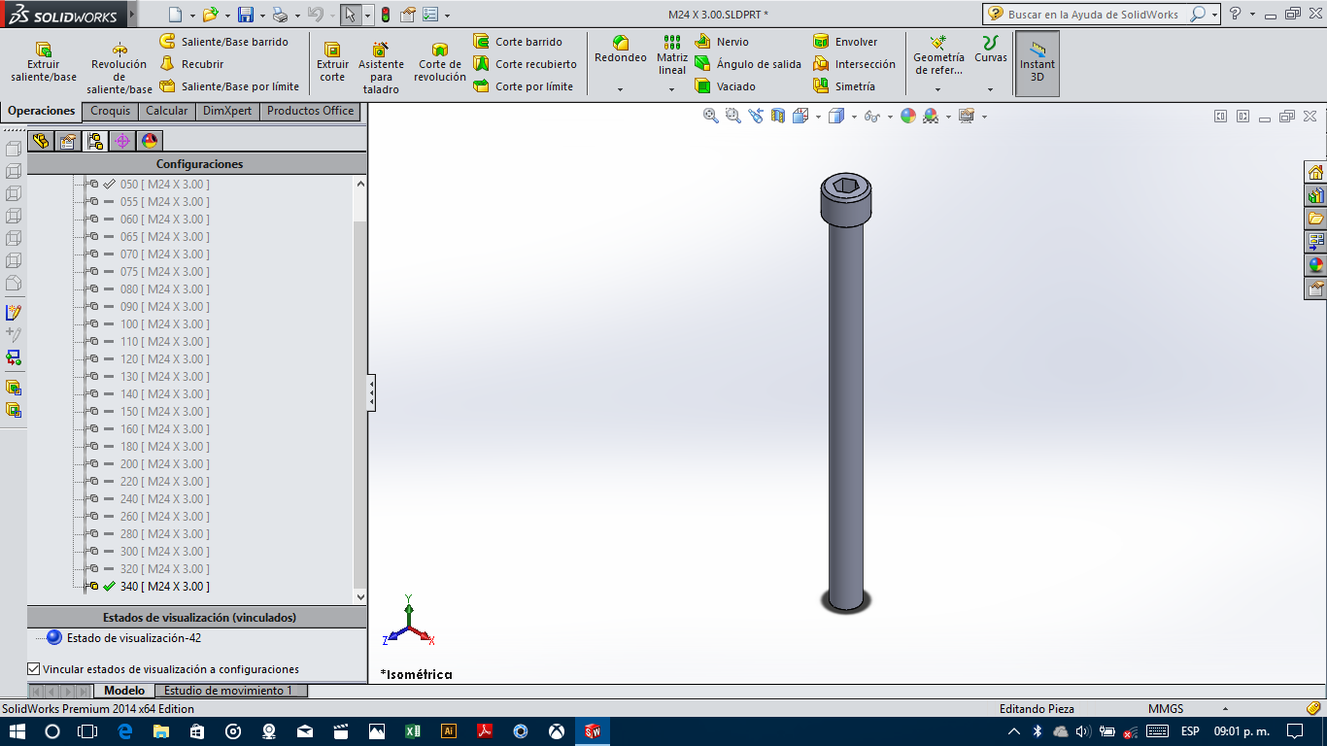The height and width of the screenshot is (746, 1327).
Task: Open the DimXpertManager crosshair icon
Action: pos(122,141)
